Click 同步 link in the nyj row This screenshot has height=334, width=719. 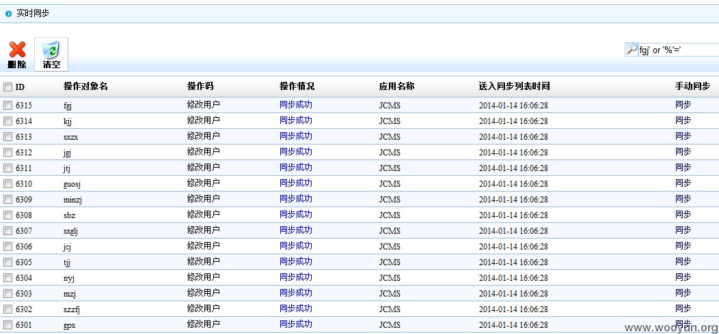coord(683,277)
